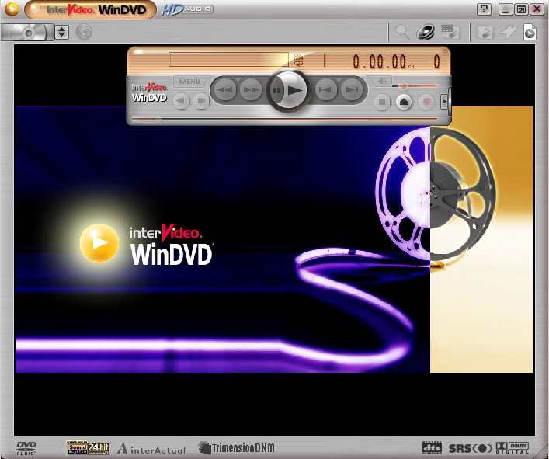Viewport: 549px width, 459px height.
Task: Open the speaker audio settings icon
Action: (x=426, y=32)
